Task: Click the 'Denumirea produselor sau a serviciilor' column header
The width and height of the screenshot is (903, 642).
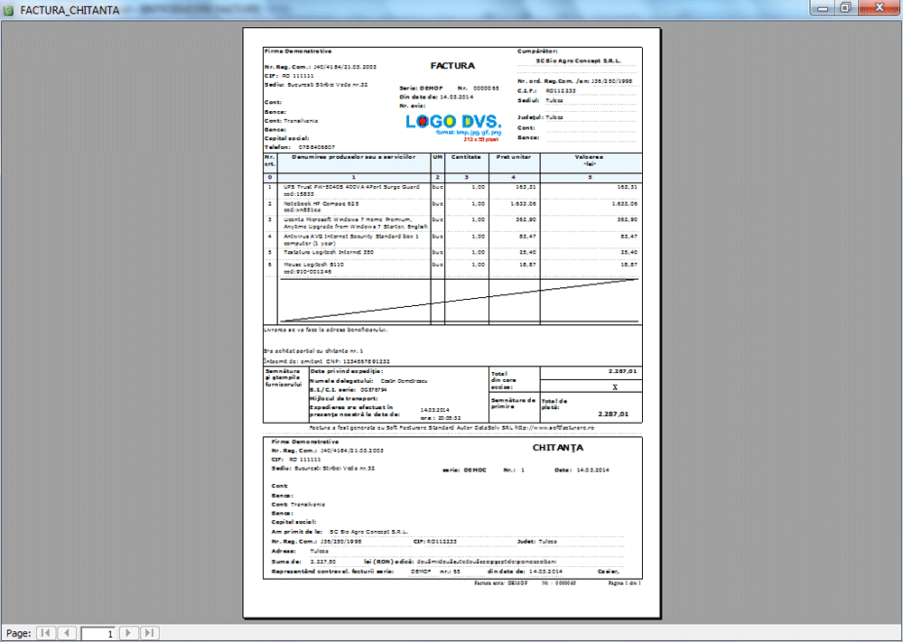Action: pyautogui.click(x=354, y=156)
